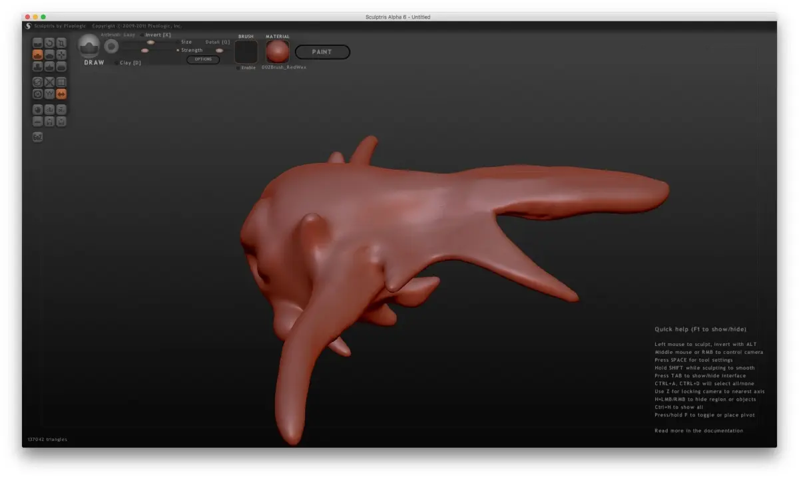The width and height of the screenshot is (799, 479).
Task: Open the Mask tool icon
Action: (x=38, y=94)
